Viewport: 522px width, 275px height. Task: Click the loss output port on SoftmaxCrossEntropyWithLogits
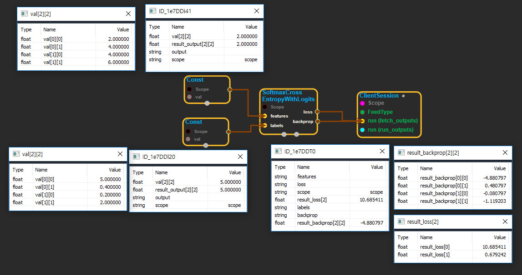(x=317, y=111)
